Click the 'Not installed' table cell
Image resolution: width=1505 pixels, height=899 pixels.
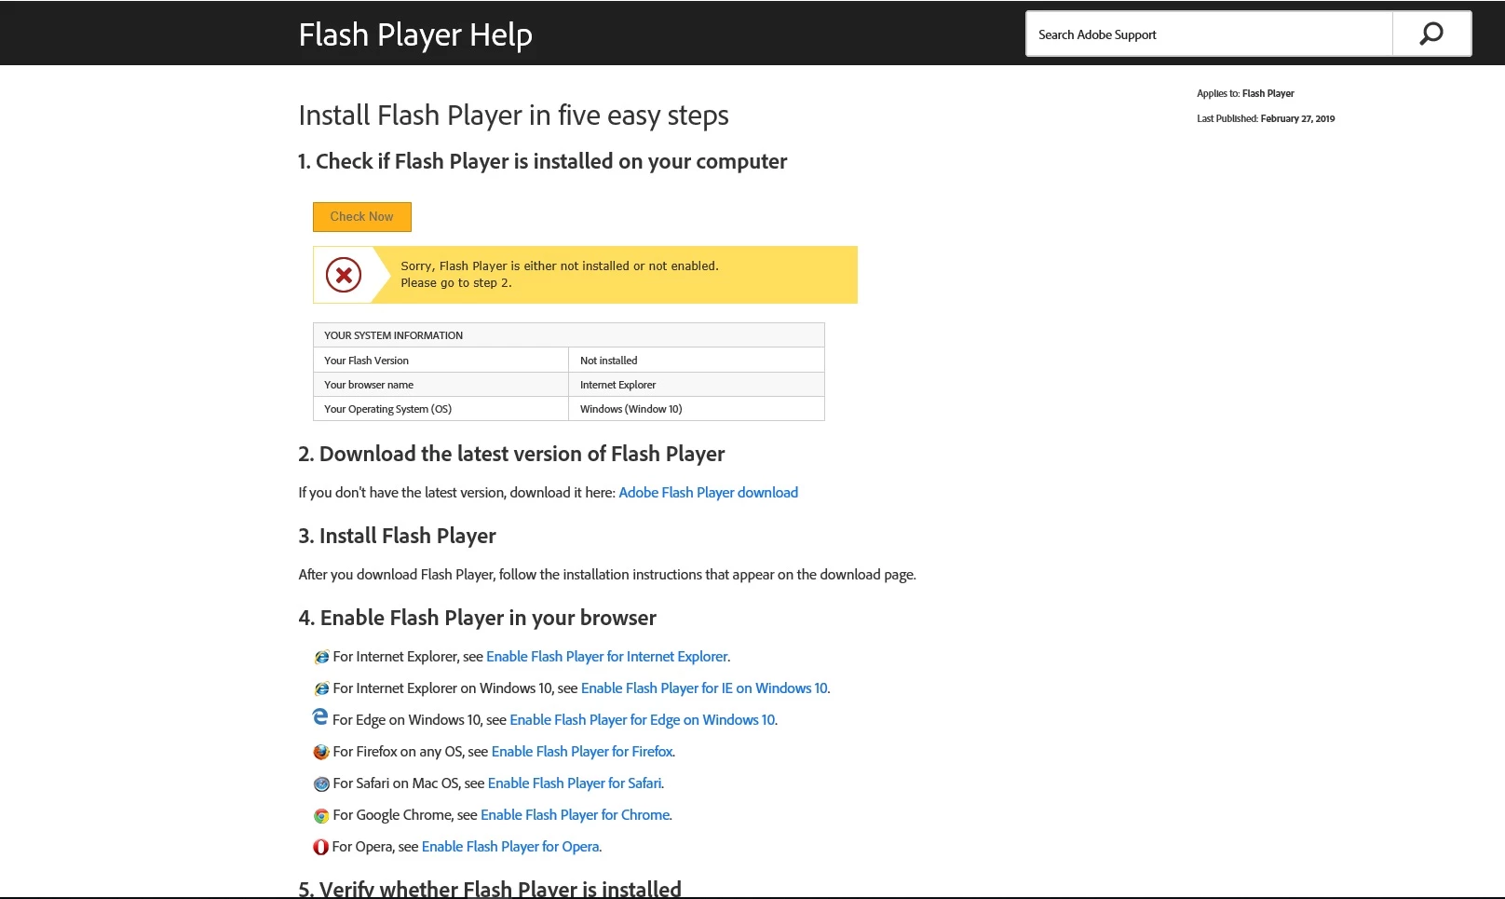tap(697, 360)
